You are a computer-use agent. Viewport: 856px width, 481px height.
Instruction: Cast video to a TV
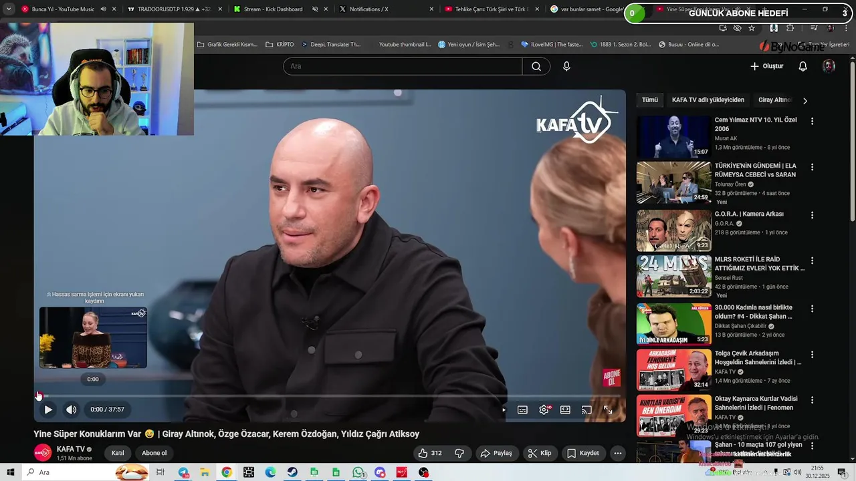(586, 410)
